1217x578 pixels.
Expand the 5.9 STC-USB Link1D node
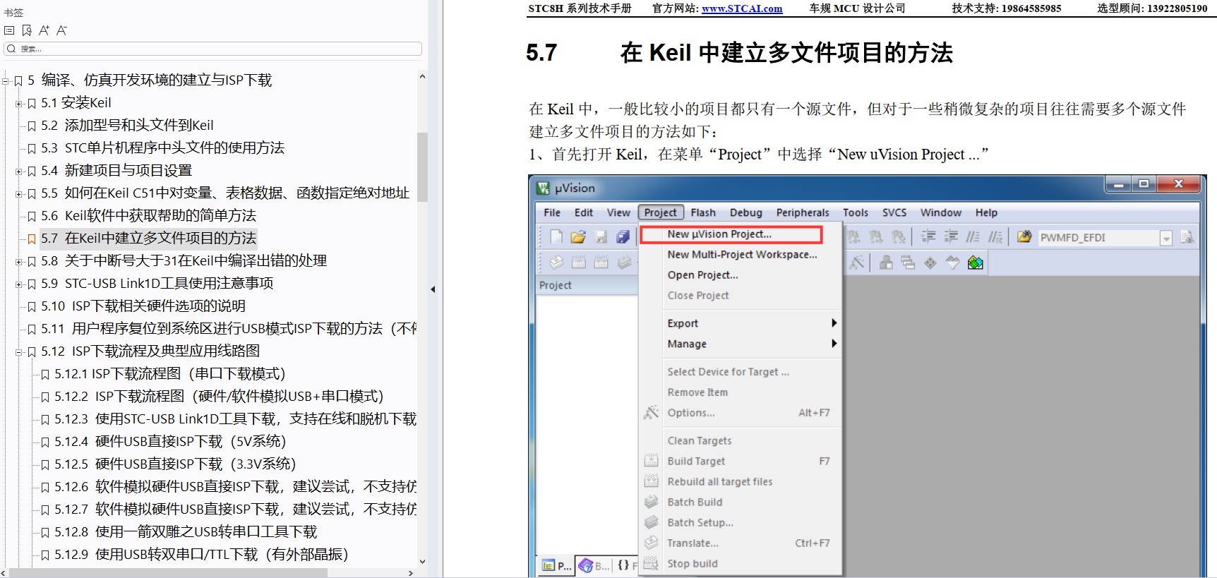19,284
